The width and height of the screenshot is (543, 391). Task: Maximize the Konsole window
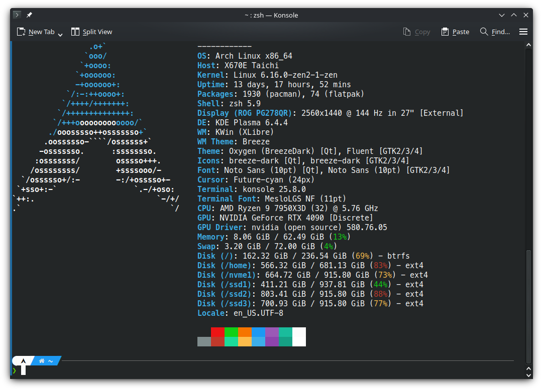pyautogui.click(x=513, y=15)
